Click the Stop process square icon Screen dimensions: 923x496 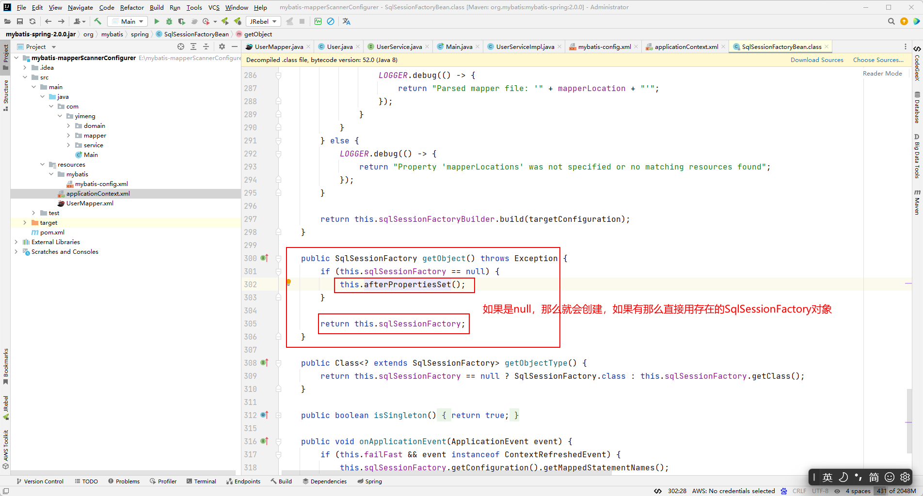[302, 21]
